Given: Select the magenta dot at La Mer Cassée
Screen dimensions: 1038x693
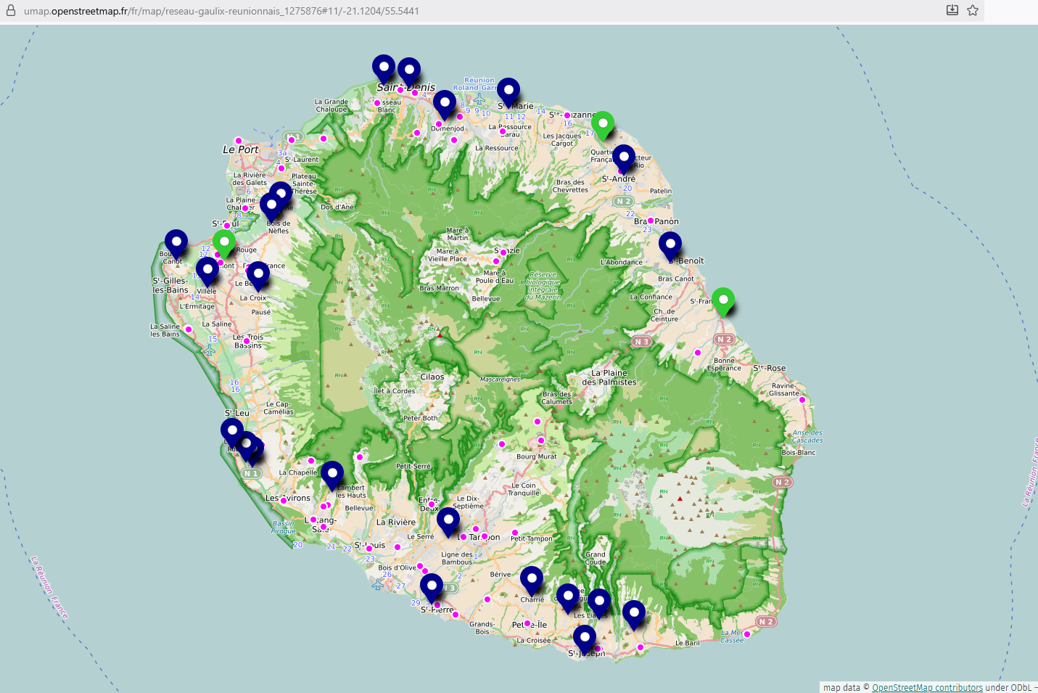Looking at the screenshot, I should click(x=747, y=634).
